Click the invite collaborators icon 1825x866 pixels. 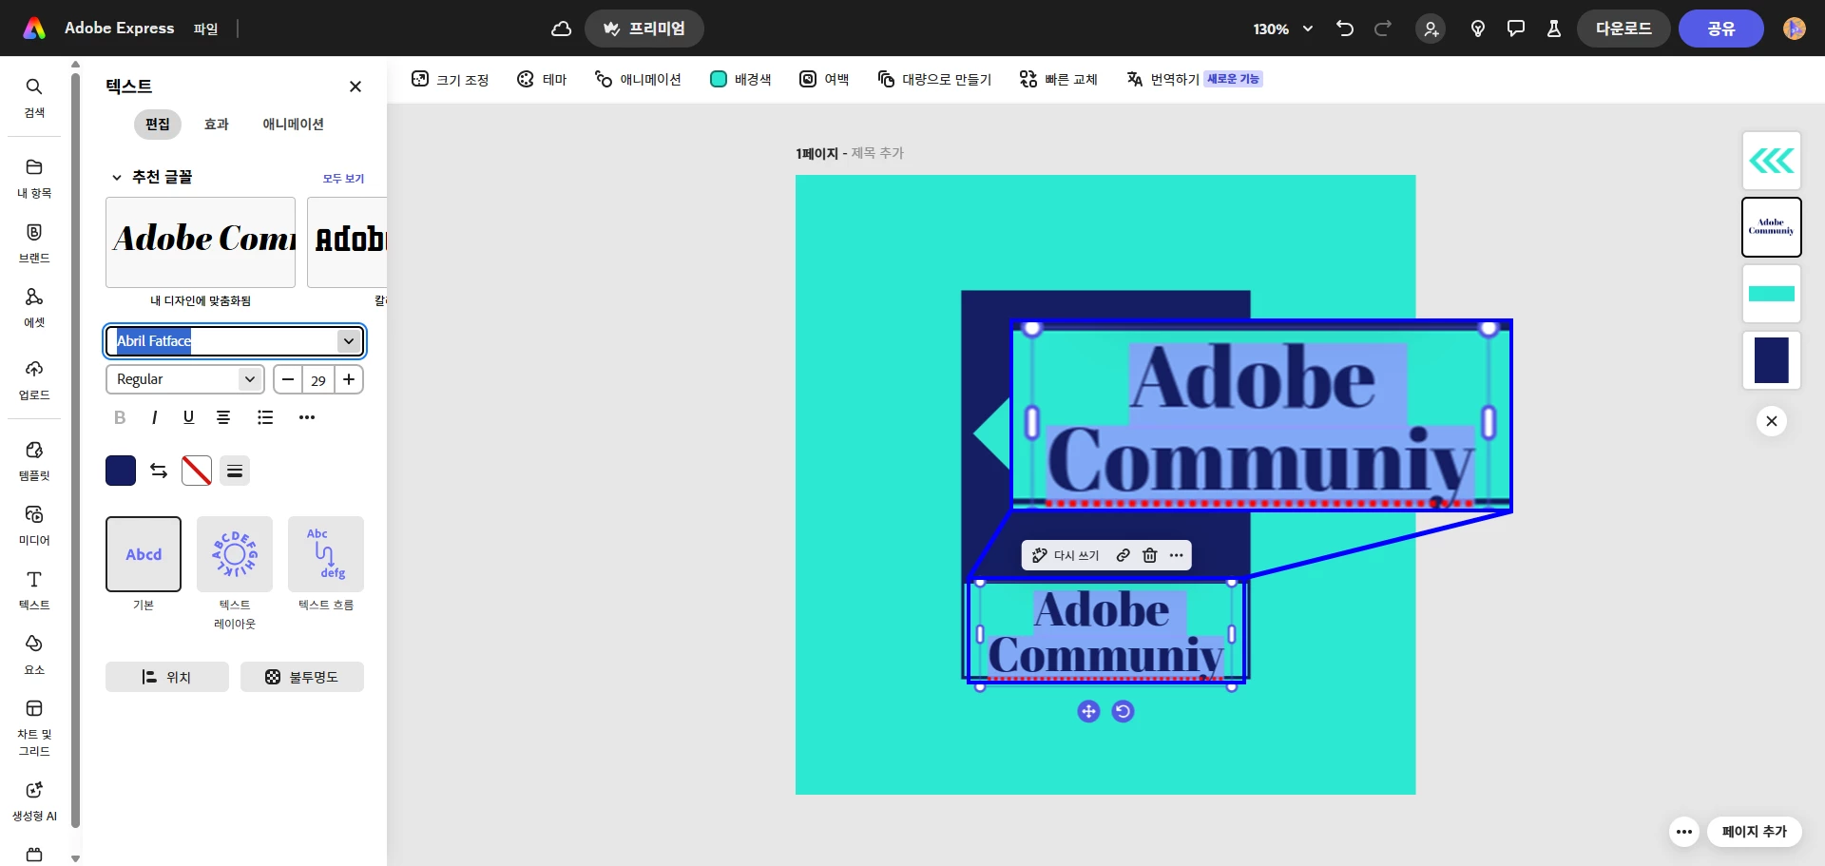point(1431,29)
